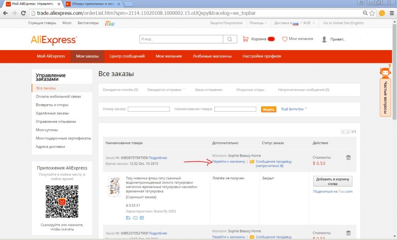Click the Номер заказа input field
397x240 pixels.
click(149, 109)
